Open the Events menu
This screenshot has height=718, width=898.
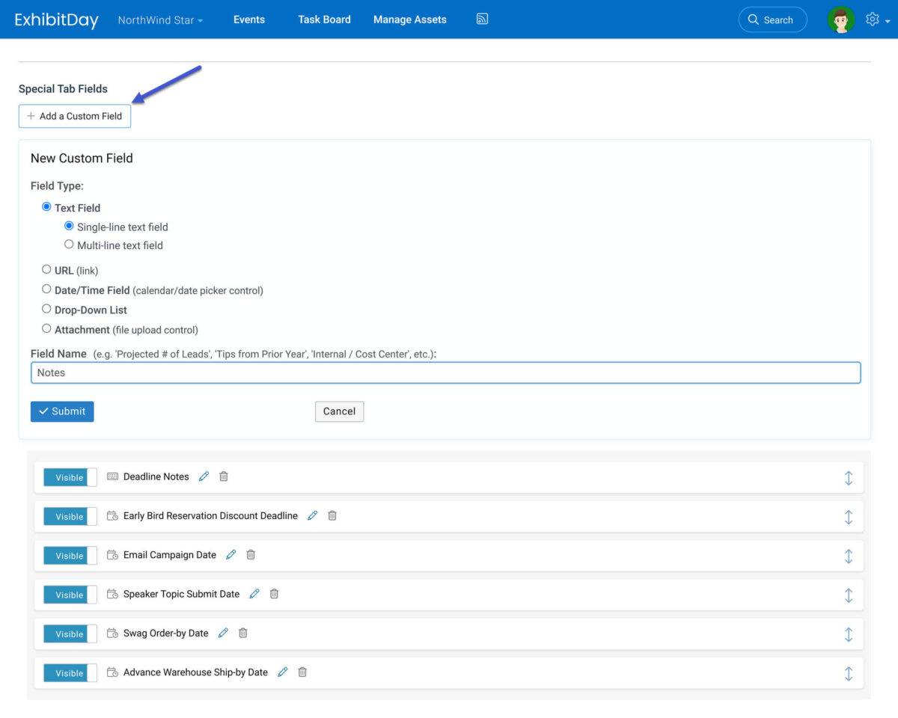click(x=248, y=19)
